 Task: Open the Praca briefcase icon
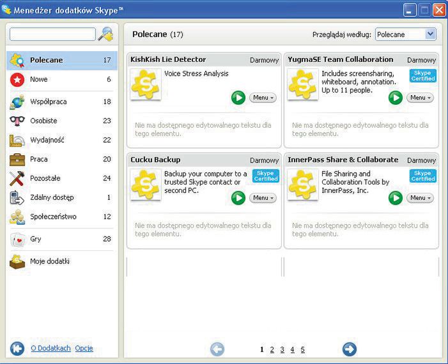[x=17, y=159]
